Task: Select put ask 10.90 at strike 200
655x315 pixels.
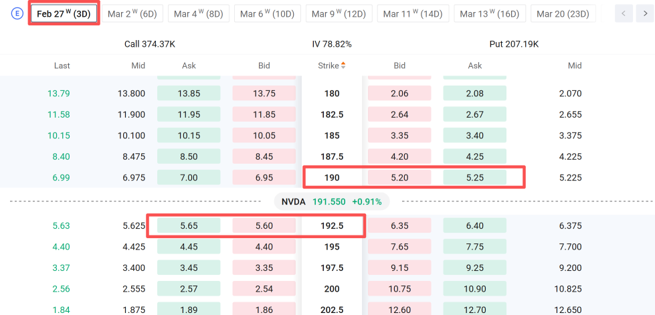Action: click(x=474, y=289)
